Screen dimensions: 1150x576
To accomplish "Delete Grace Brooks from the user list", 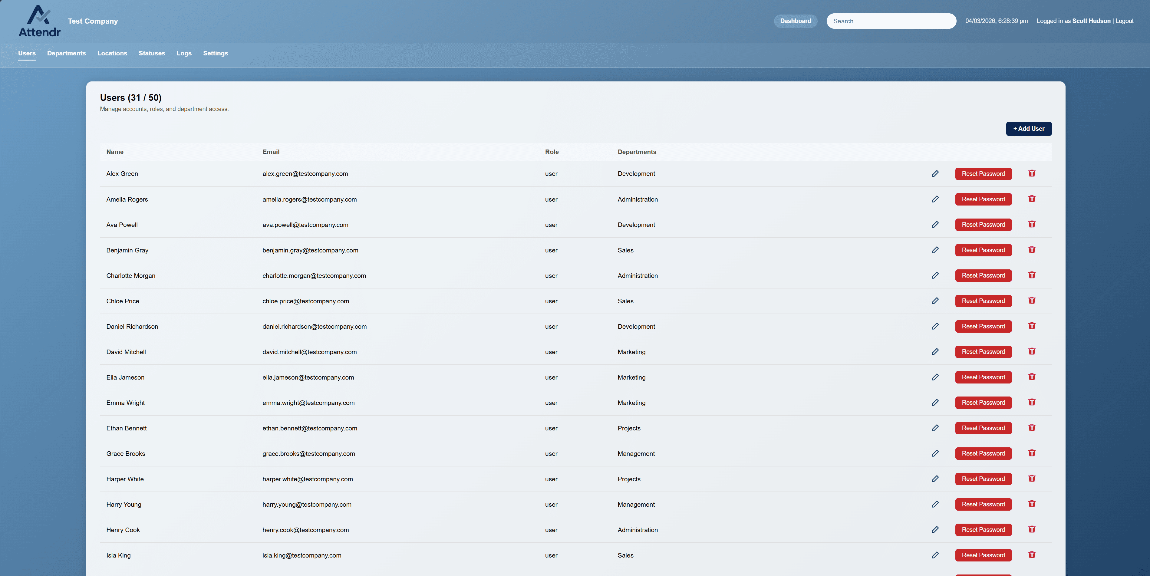I will pos(1032,453).
